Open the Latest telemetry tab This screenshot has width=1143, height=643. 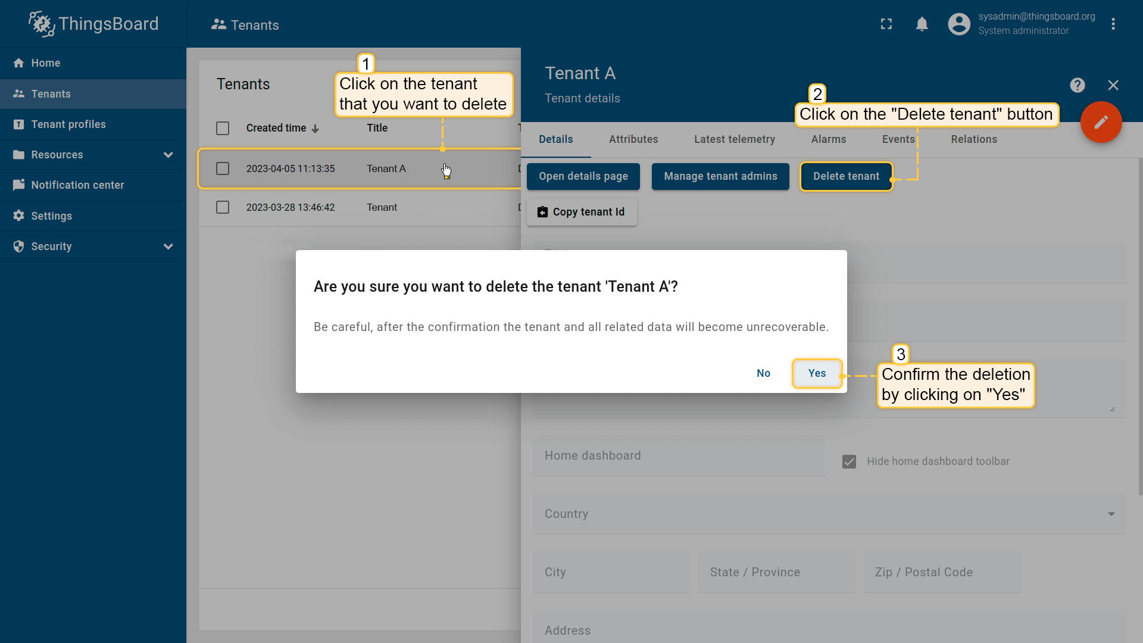(734, 139)
